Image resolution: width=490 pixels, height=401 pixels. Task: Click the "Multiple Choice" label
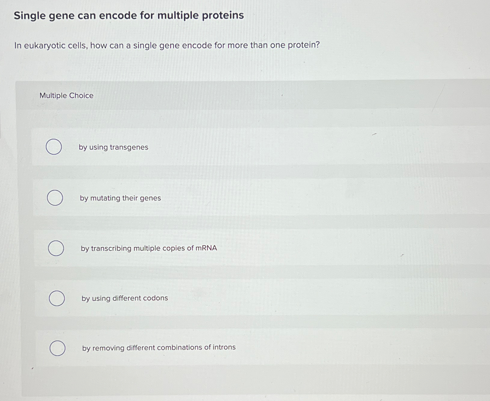(66, 95)
